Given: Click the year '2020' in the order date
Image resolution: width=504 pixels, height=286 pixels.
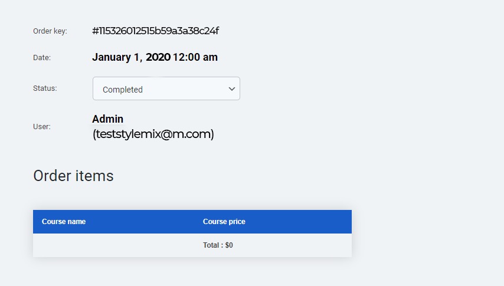Looking at the screenshot, I should pos(158,57).
